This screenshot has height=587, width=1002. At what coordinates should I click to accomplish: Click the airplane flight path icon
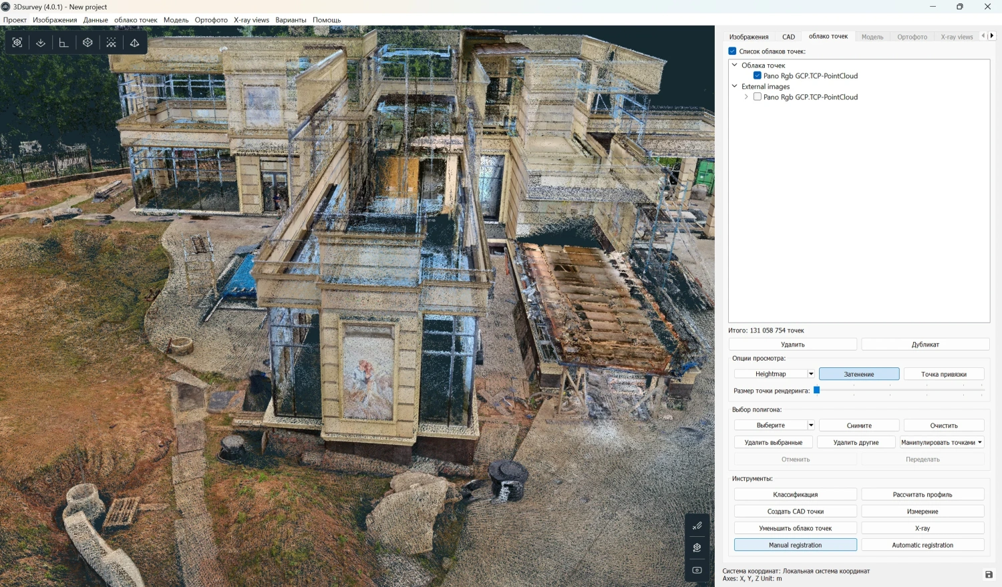tap(697, 526)
